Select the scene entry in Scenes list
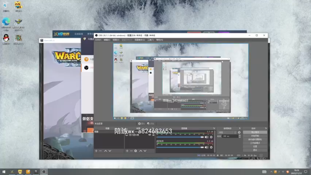 109,132
